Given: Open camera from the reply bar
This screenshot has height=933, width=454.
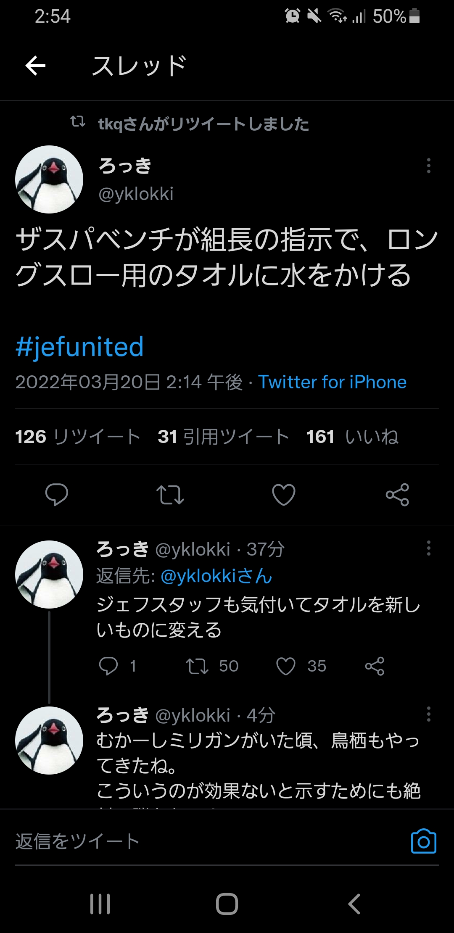Looking at the screenshot, I should [423, 841].
